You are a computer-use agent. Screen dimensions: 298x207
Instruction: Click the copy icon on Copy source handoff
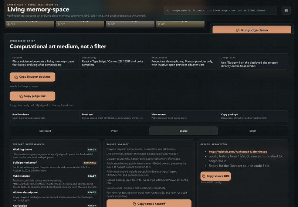(x=134, y=204)
